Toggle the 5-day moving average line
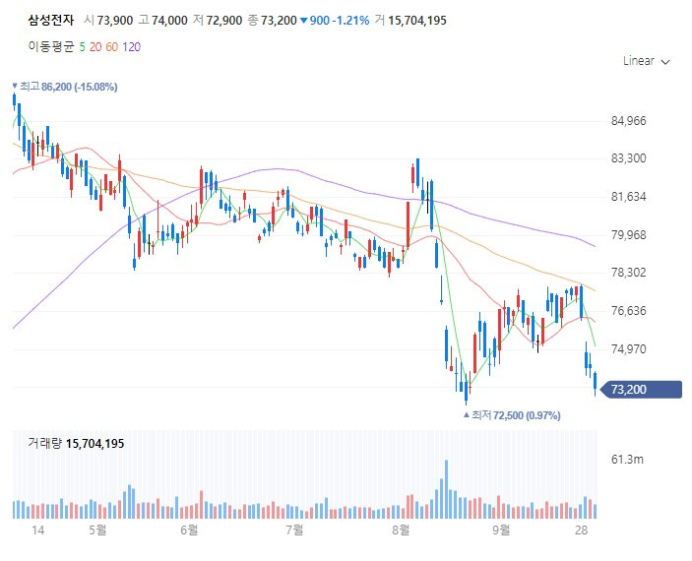This screenshot has width=692, height=561. click(82, 47)
